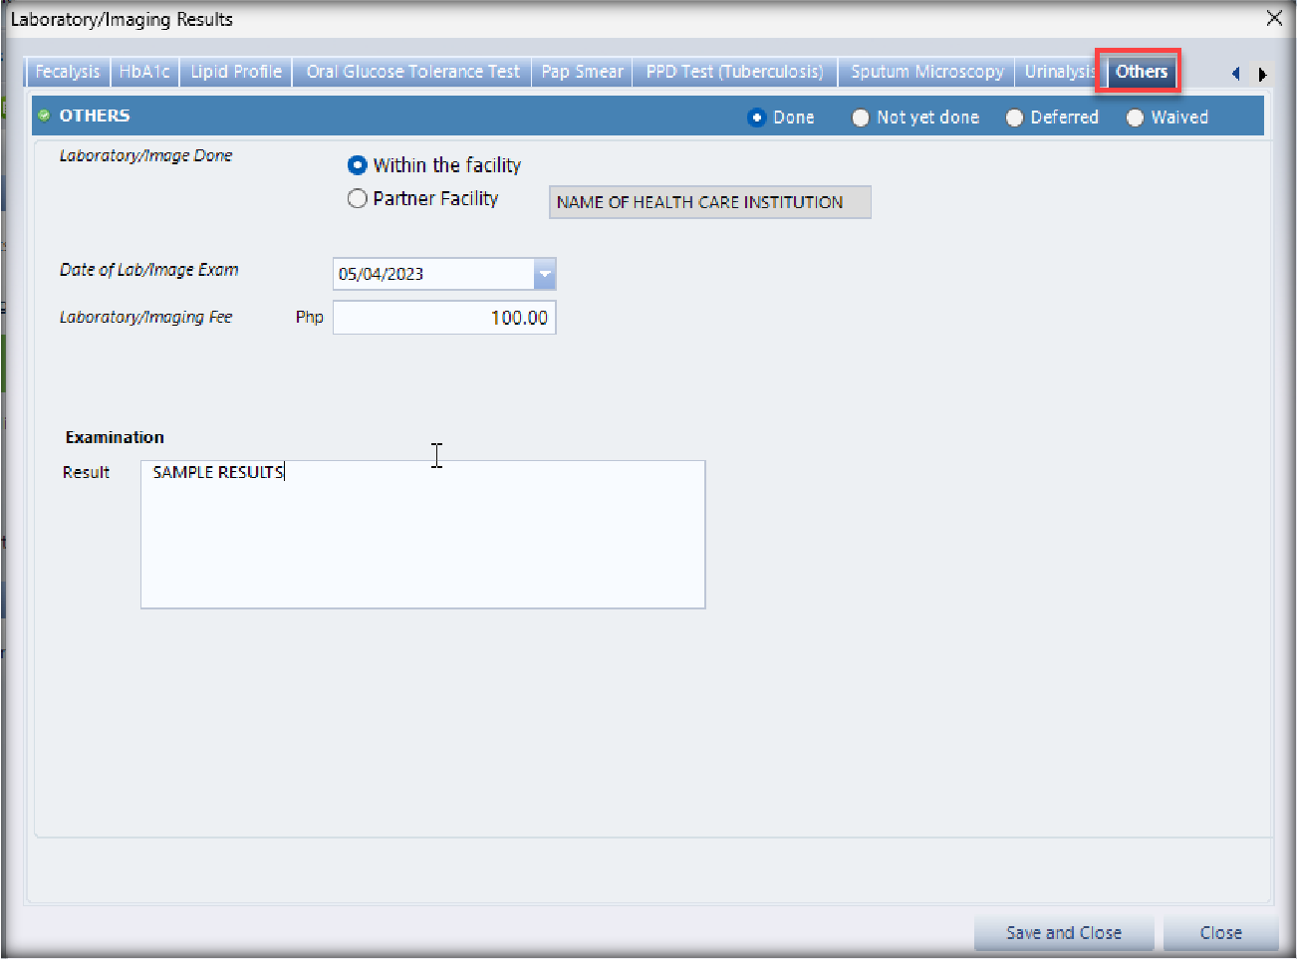Click the green status icon beside OTHERS
1297x959 pixels.
[44, 116]
